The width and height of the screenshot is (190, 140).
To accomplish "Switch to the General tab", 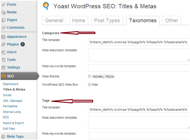I will tap(54, 20).
